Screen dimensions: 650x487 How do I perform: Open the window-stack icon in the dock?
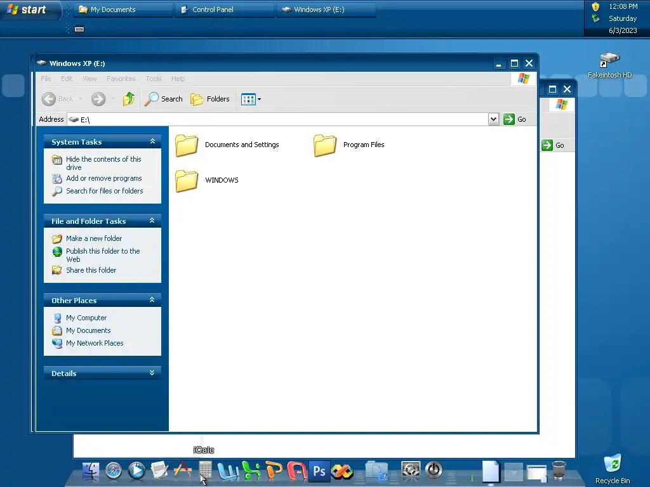coord(537,473)
